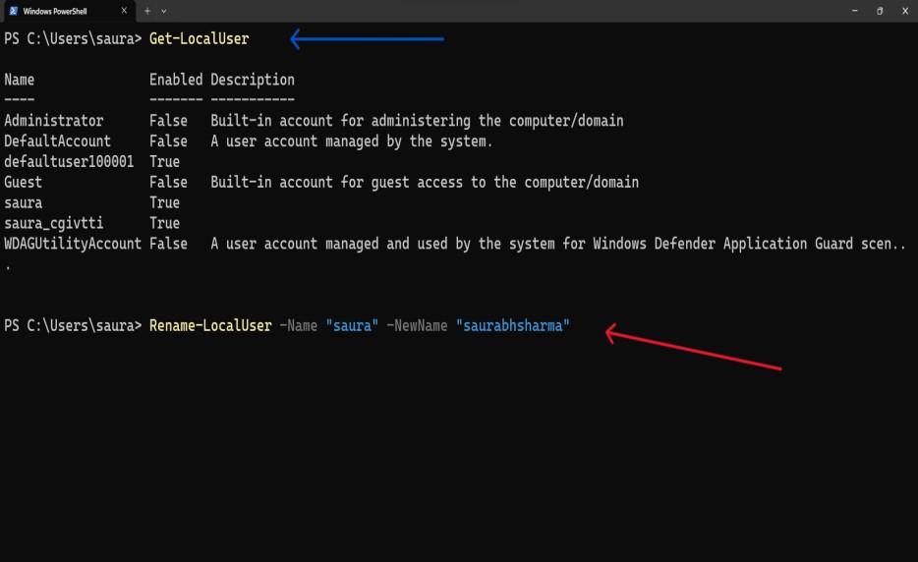Click the WDAGUtilityAccount description text
Viewport: 918px width, 562px height.
[x=558, y=244]
